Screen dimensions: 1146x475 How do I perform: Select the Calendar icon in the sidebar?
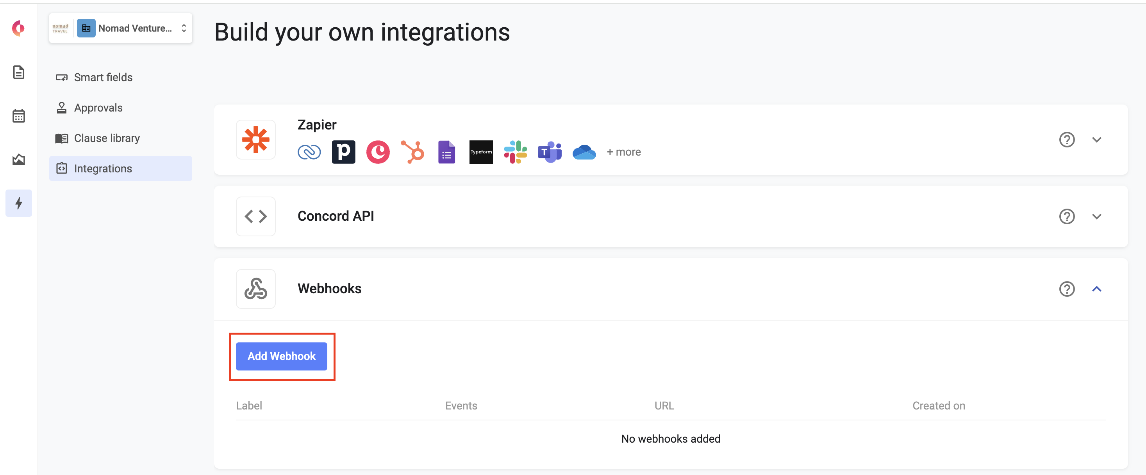19,115
